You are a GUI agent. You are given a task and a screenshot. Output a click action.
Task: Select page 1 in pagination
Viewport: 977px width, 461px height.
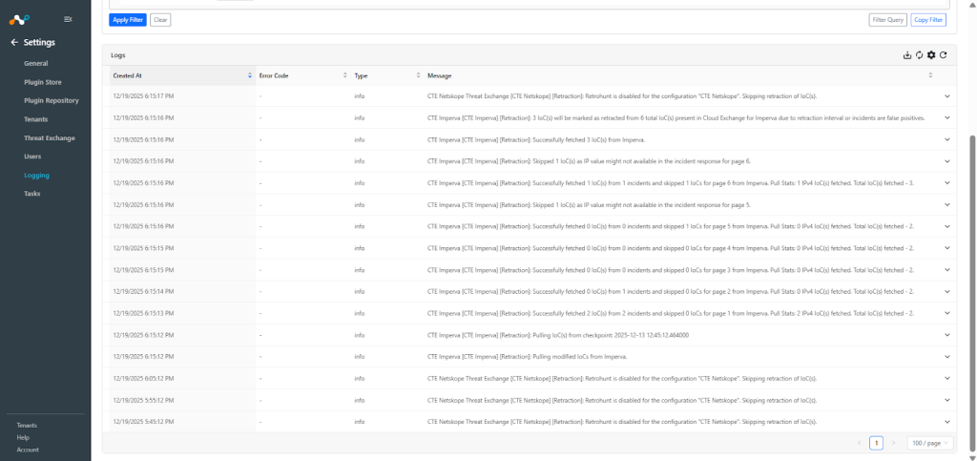(x=877, y=443)
